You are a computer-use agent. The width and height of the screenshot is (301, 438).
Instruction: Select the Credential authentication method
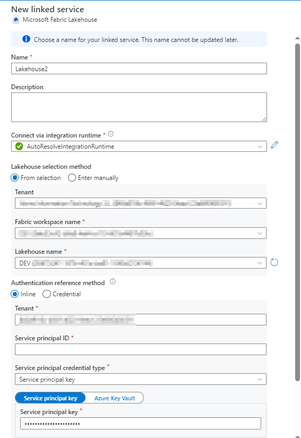point(47,294)
